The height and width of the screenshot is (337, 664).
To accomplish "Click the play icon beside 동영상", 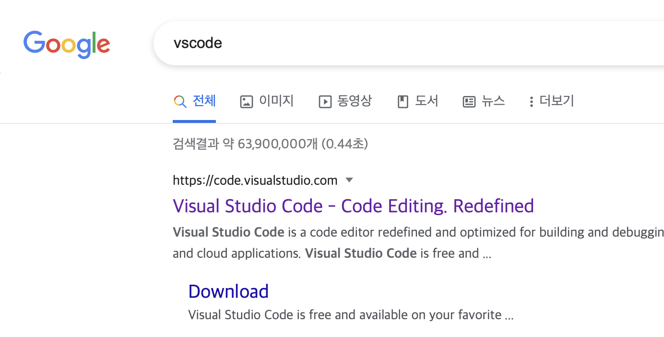I will 325,102.
